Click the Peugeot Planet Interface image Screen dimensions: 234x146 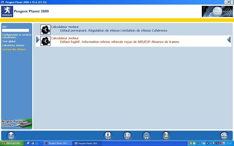(x=17, y=124)
